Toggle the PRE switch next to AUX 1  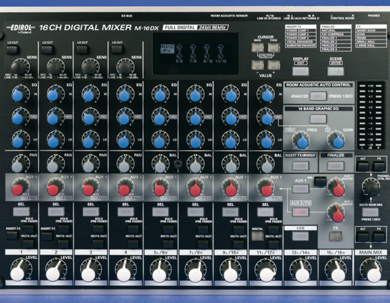click(x=320, y=181)
